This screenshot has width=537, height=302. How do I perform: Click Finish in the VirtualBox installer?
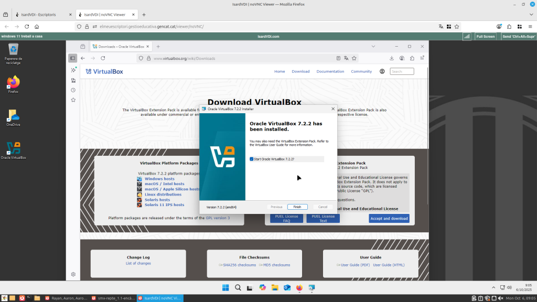[297, 207]
